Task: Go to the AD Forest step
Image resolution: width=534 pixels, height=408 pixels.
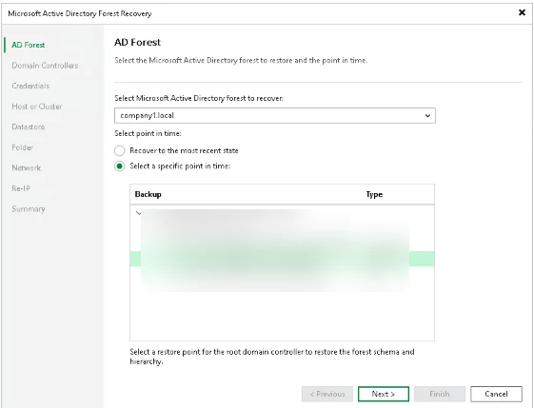Action: pos(28,45)
